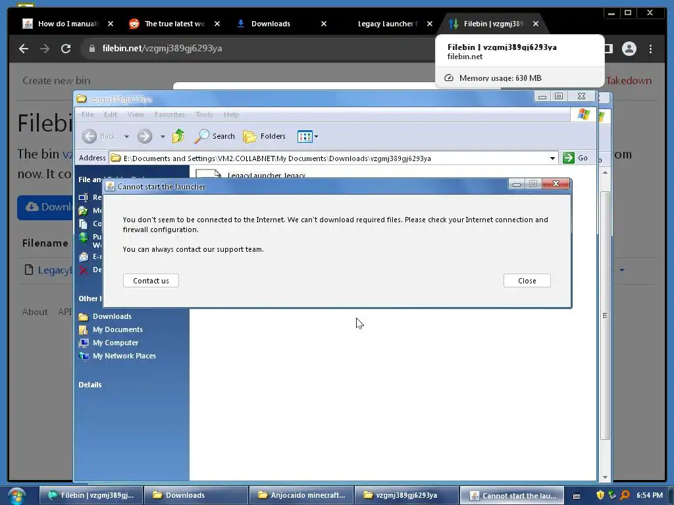Switch to Downloads taskbar button

(196, 495)
